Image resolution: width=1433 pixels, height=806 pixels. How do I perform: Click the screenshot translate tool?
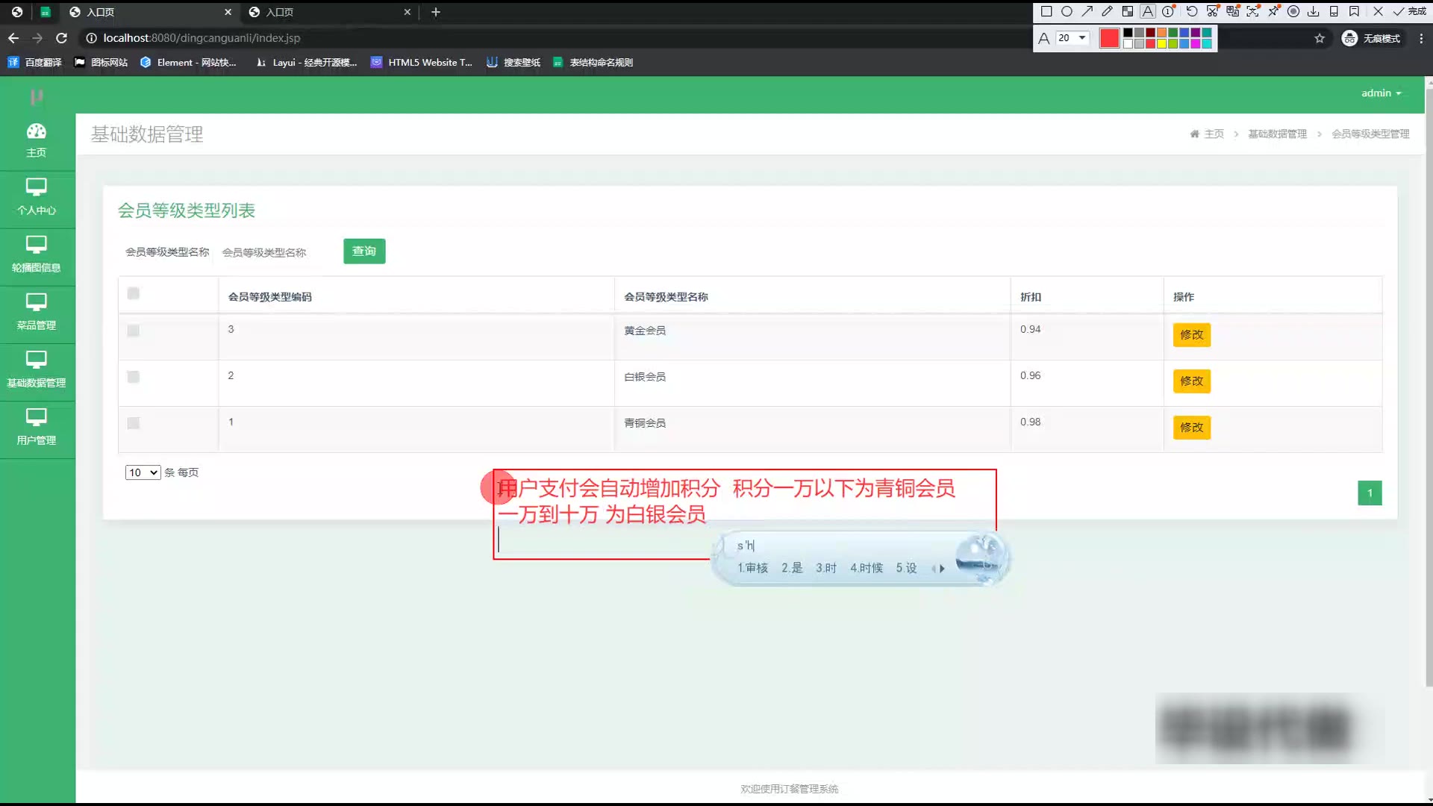point(1232,11)
